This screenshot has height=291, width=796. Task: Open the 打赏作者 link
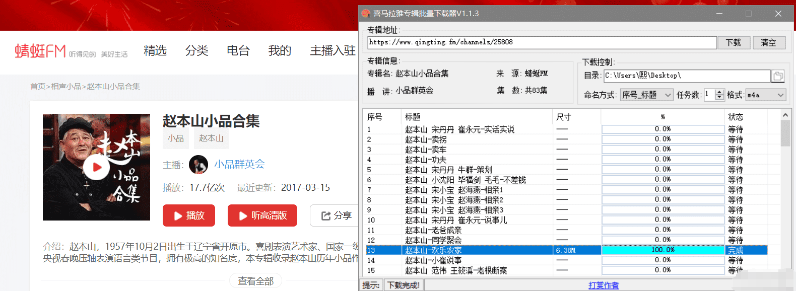pos(604,285)
